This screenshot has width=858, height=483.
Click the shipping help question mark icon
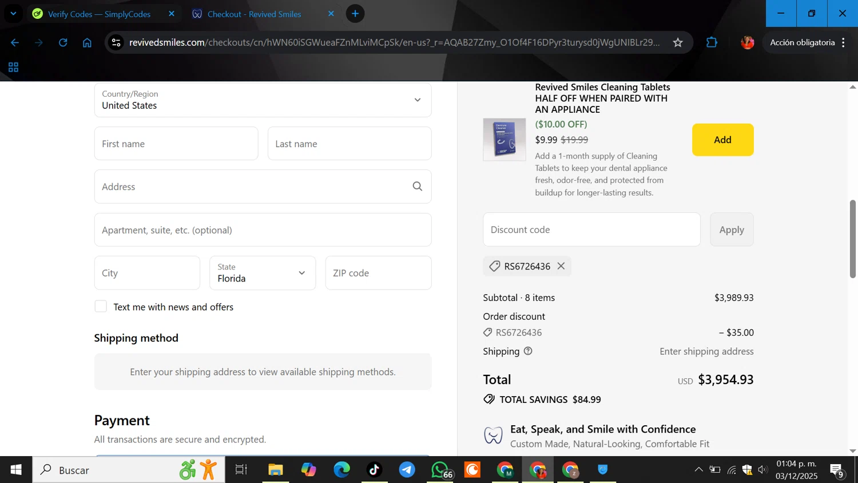click(x=528, y=351)
